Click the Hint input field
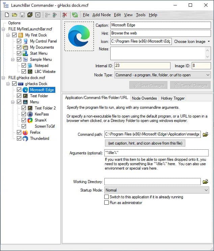Viewport: 214px width, 251px height. tap(161, 33)
